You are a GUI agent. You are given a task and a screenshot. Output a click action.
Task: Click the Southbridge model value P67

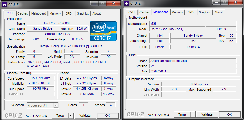(193, 41)
